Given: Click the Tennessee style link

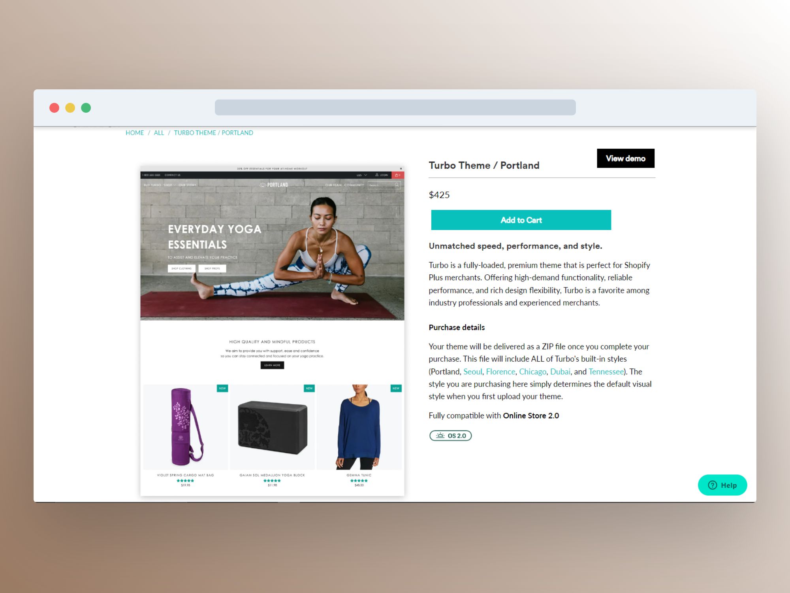Looking at the screenshot, I should click(x=606, y=371).
